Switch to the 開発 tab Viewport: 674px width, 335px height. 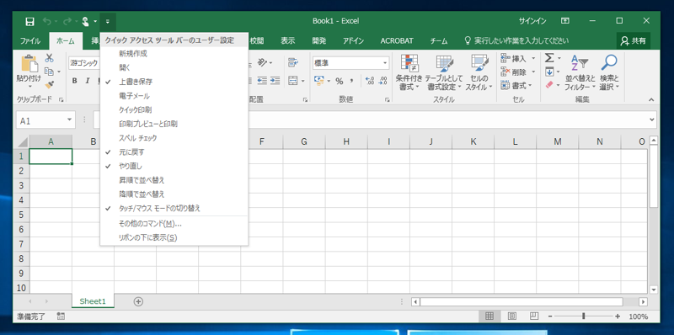(x=319, y=40)
